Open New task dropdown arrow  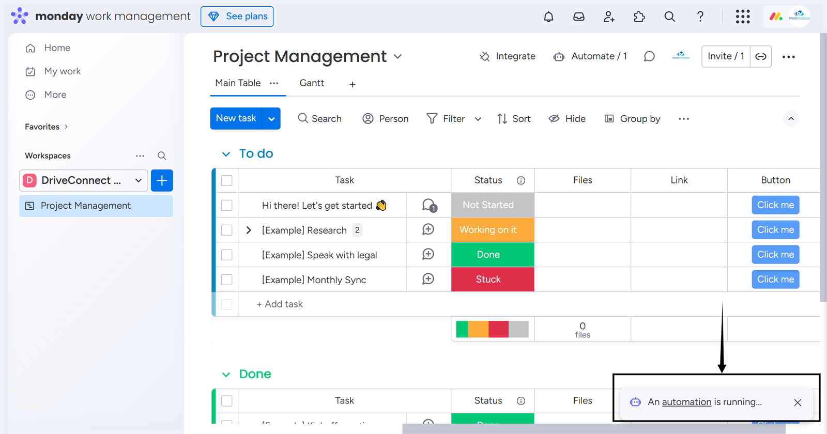[271, 119]
